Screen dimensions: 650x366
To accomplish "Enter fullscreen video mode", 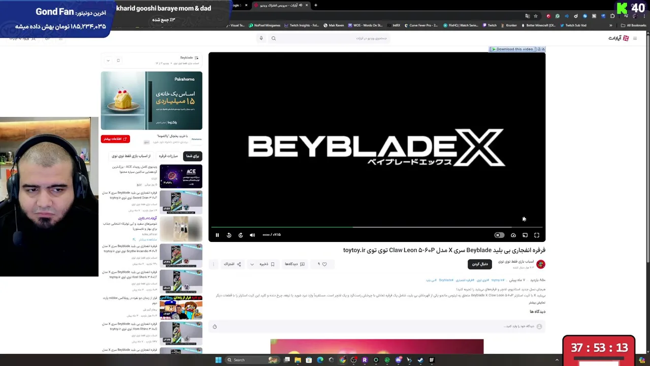I will pyautogui.click(x=537, y=235).
